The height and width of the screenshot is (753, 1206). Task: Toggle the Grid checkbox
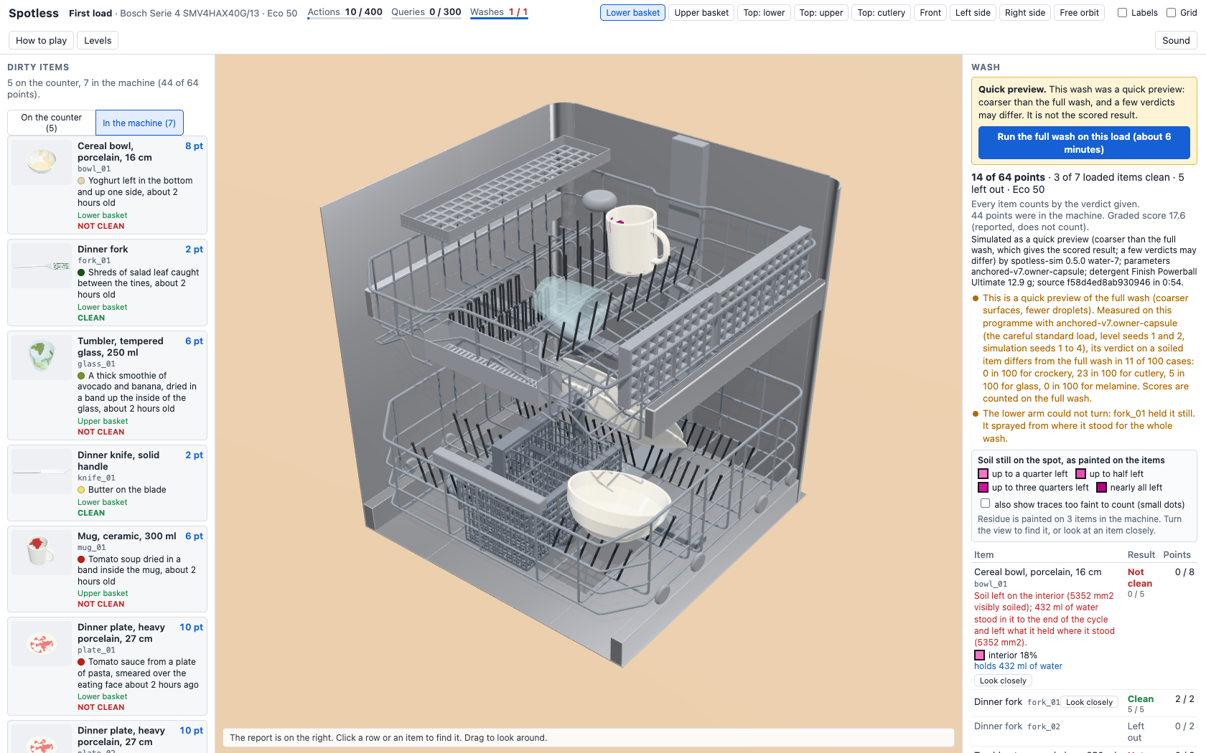1171,13
